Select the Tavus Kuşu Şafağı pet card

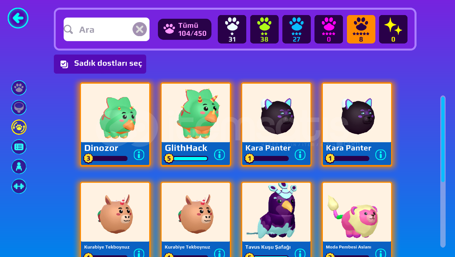pos(276,220)
